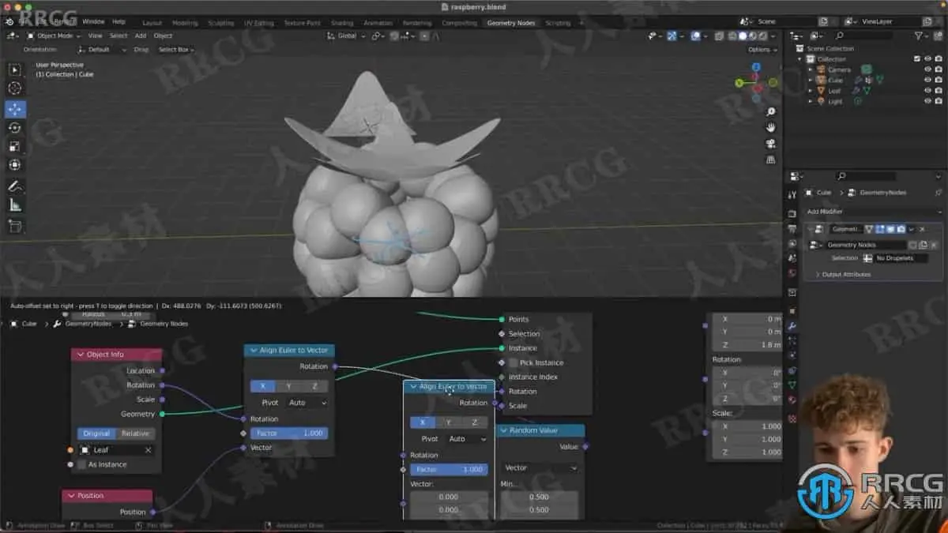Image resolution: width=948 pixels, height=533 pixels.
Task: Open the Output properties tab
Action: (792, 229)
